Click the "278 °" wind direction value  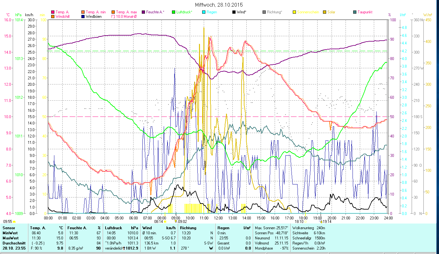tap(185, 248)
